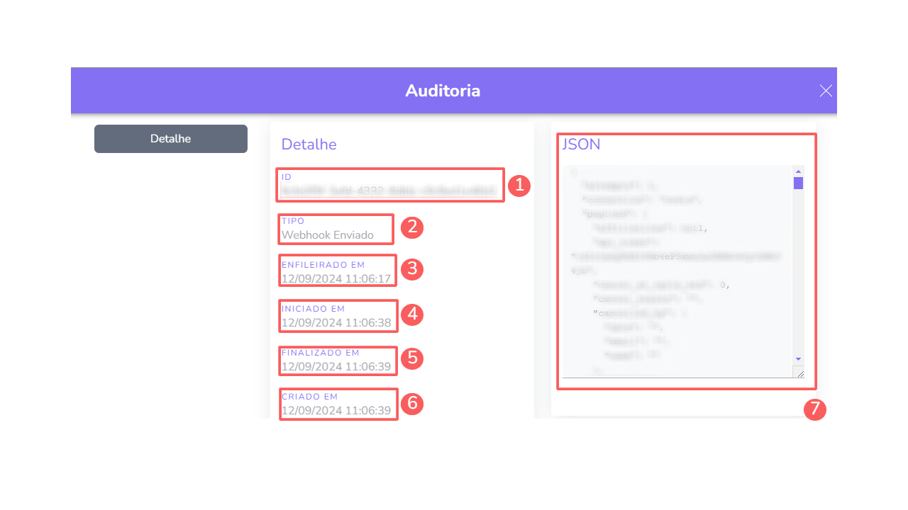Click numbered badge 2 beside TIPO field
908x510 pixels.
point(411,228)
